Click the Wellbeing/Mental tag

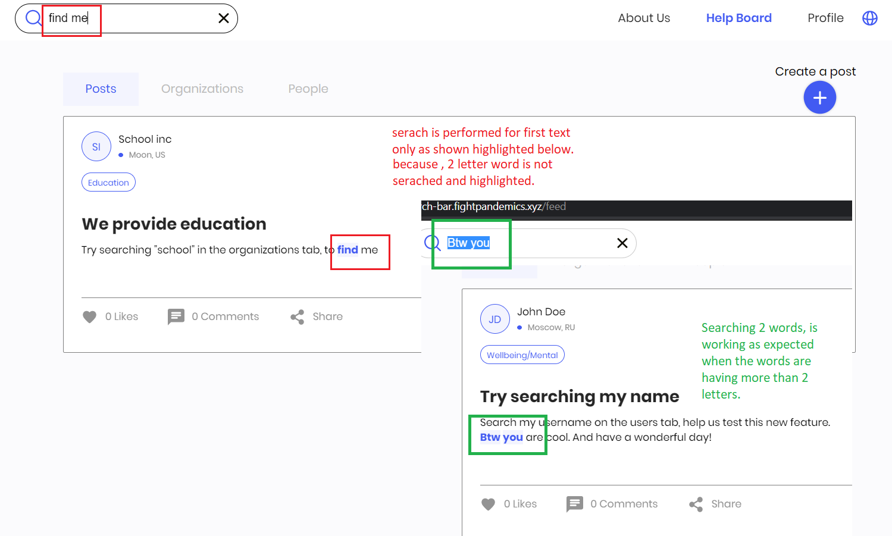(x=522, y=355)
